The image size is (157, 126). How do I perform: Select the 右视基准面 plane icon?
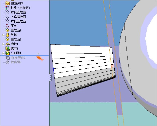point(7,21)
